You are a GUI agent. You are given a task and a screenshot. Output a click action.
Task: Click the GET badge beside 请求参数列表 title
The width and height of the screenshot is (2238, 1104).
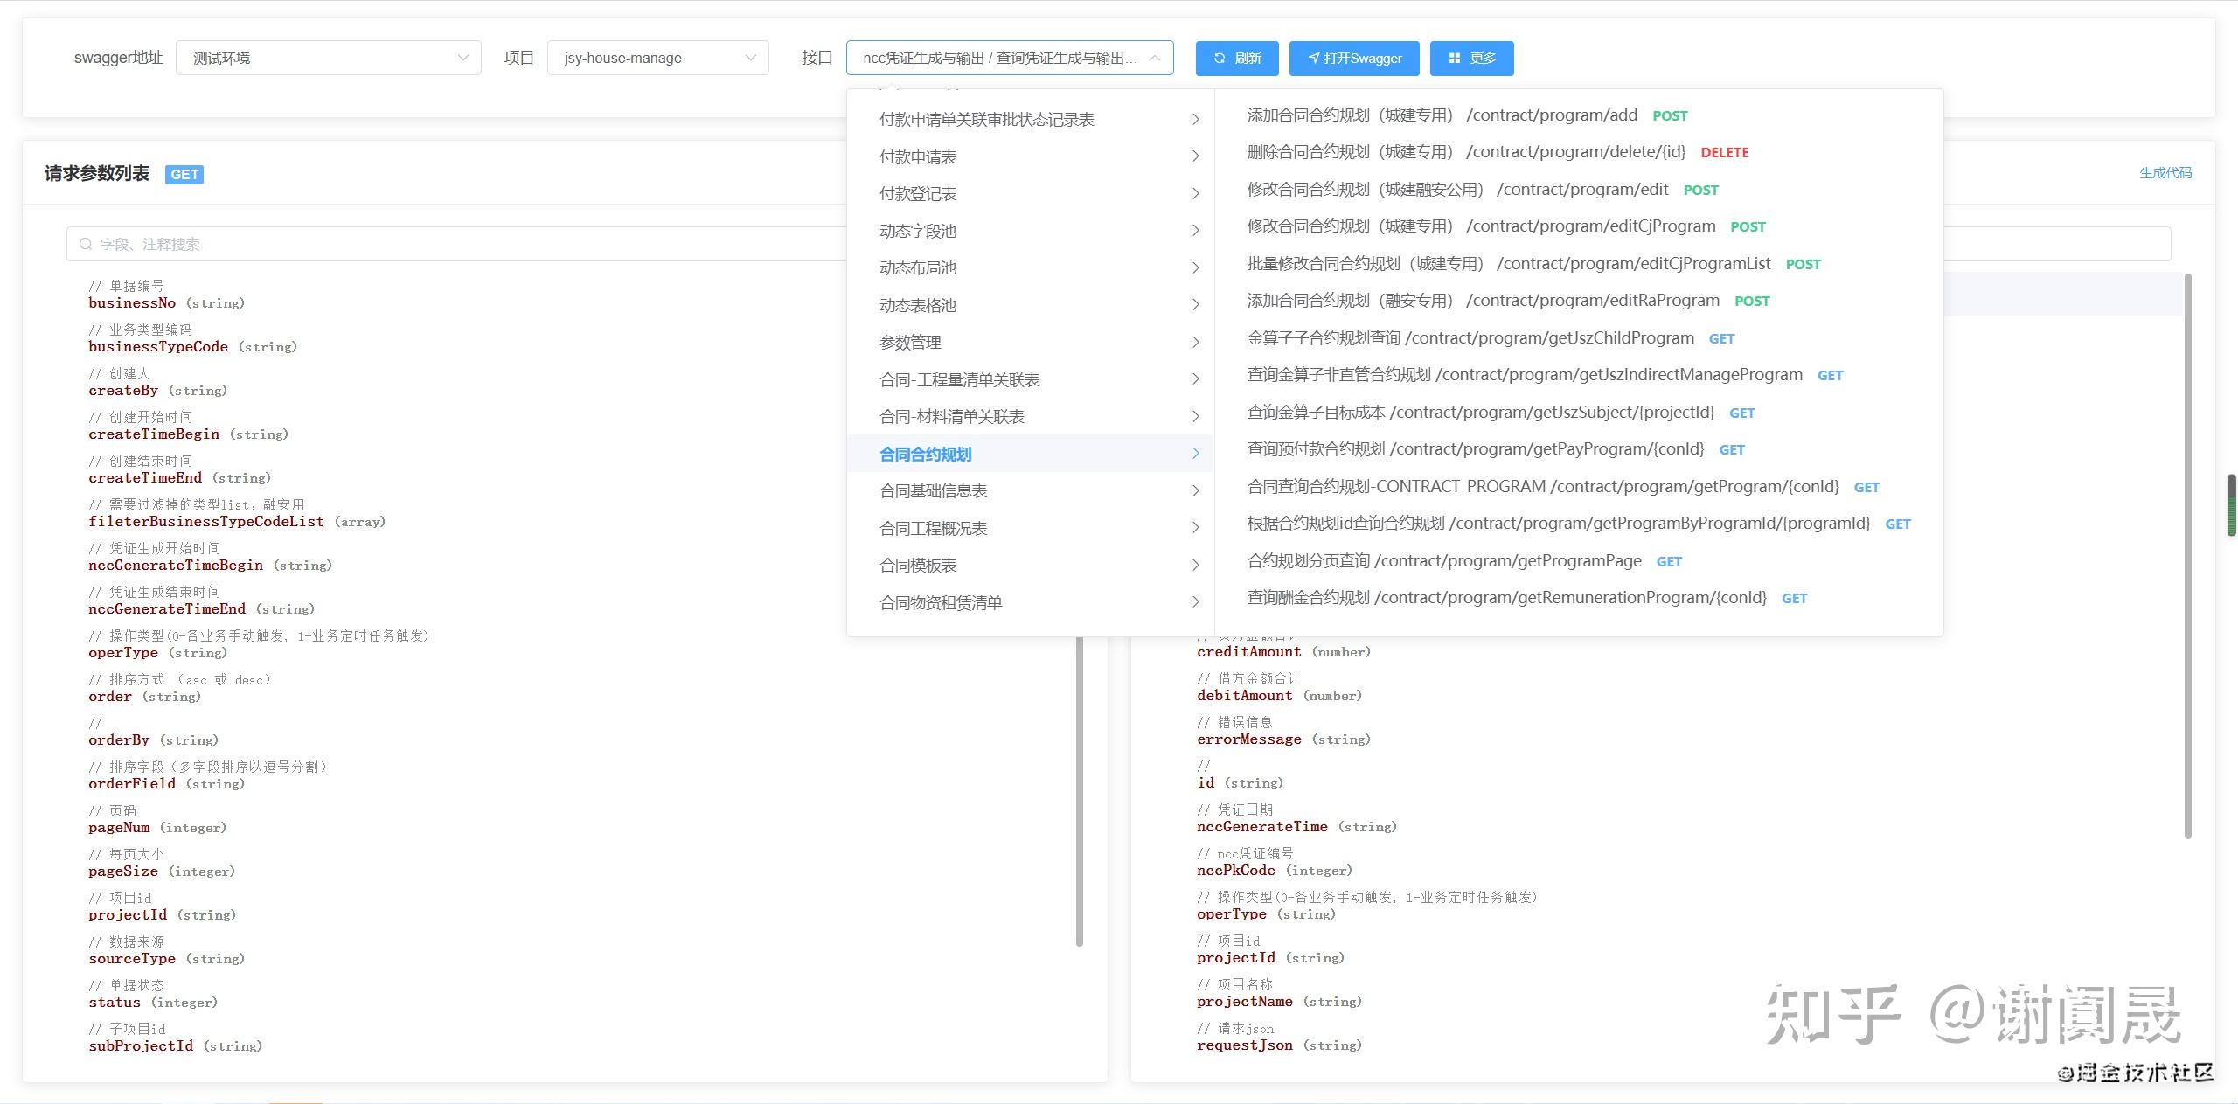click(184, 174)
